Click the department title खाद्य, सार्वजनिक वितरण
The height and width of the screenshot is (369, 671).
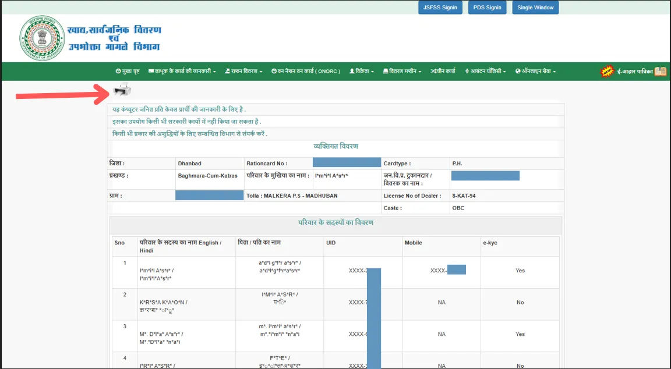pyautogui.click(x=114, y=30)
